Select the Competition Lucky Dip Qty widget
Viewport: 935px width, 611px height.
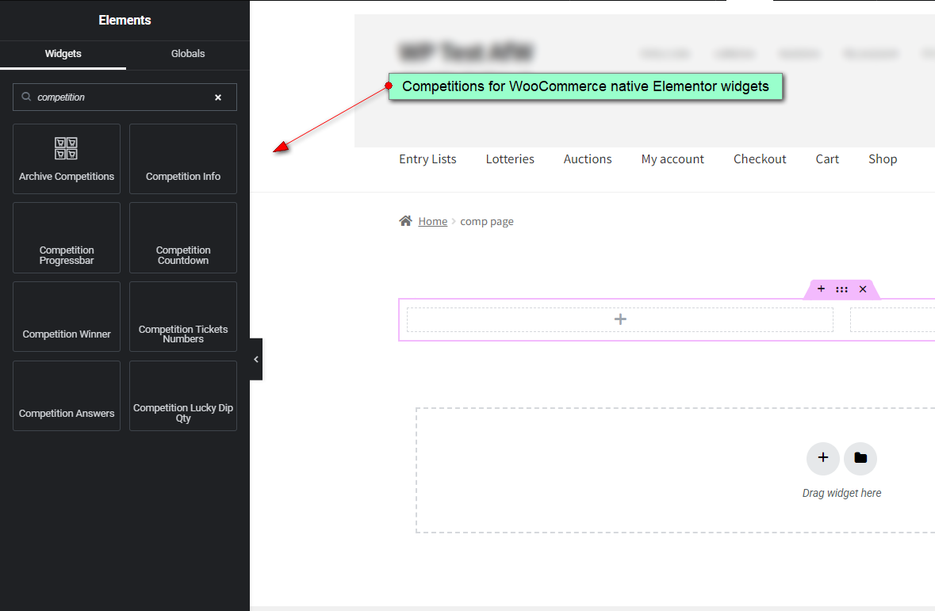click(182, 395)
